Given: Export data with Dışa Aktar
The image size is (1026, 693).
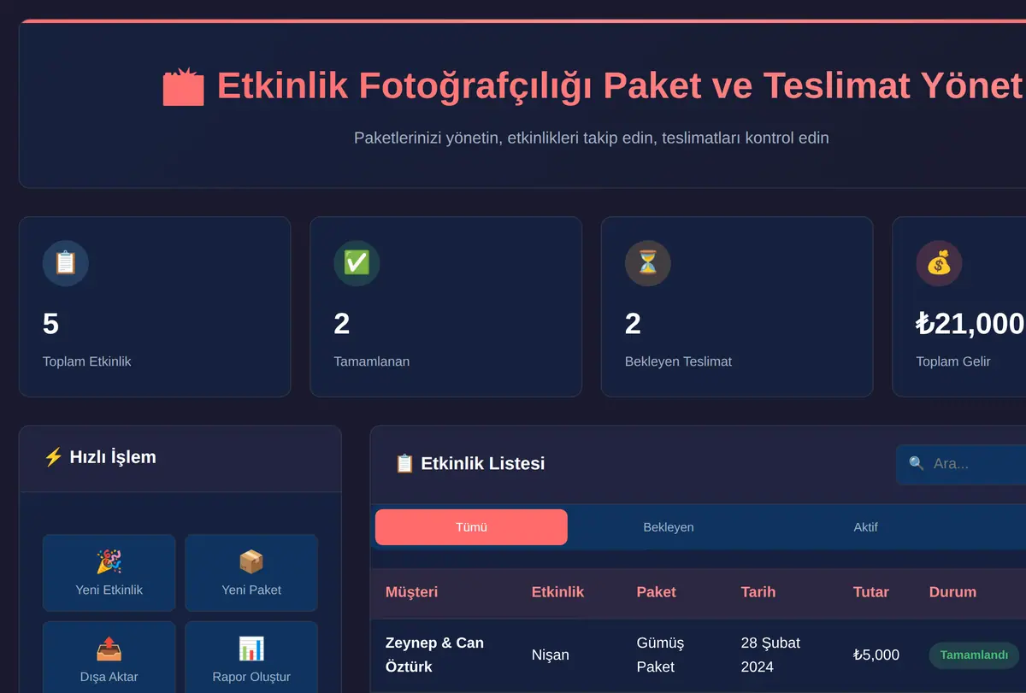Looking at the screenshot, I should tap(109, 658).
